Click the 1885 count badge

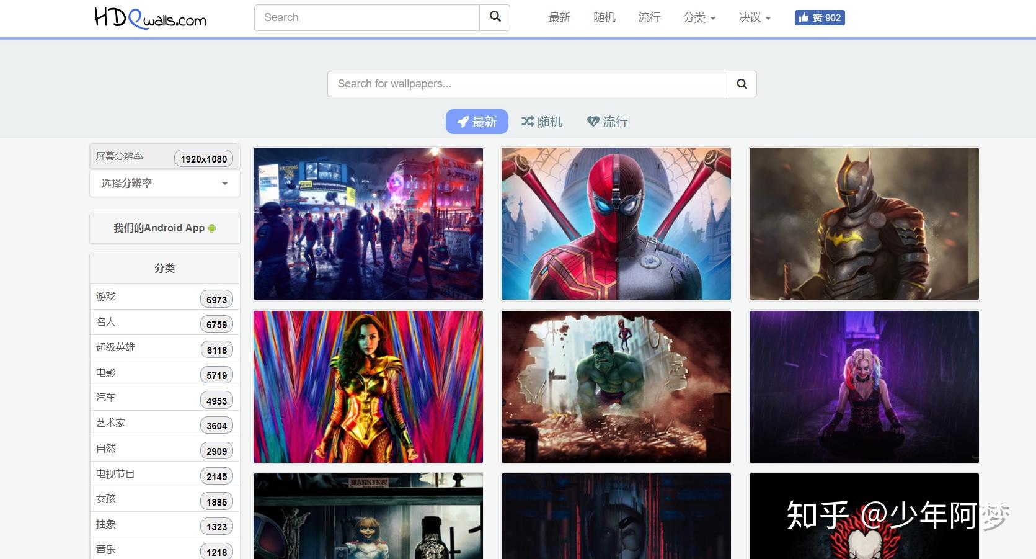(x=216, y=502)
